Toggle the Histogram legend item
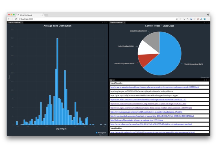217x154 pixels. [101, 133]
